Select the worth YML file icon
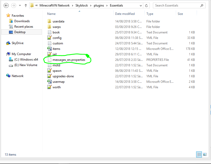Screen dimensions: 211x164 point(49,87)
